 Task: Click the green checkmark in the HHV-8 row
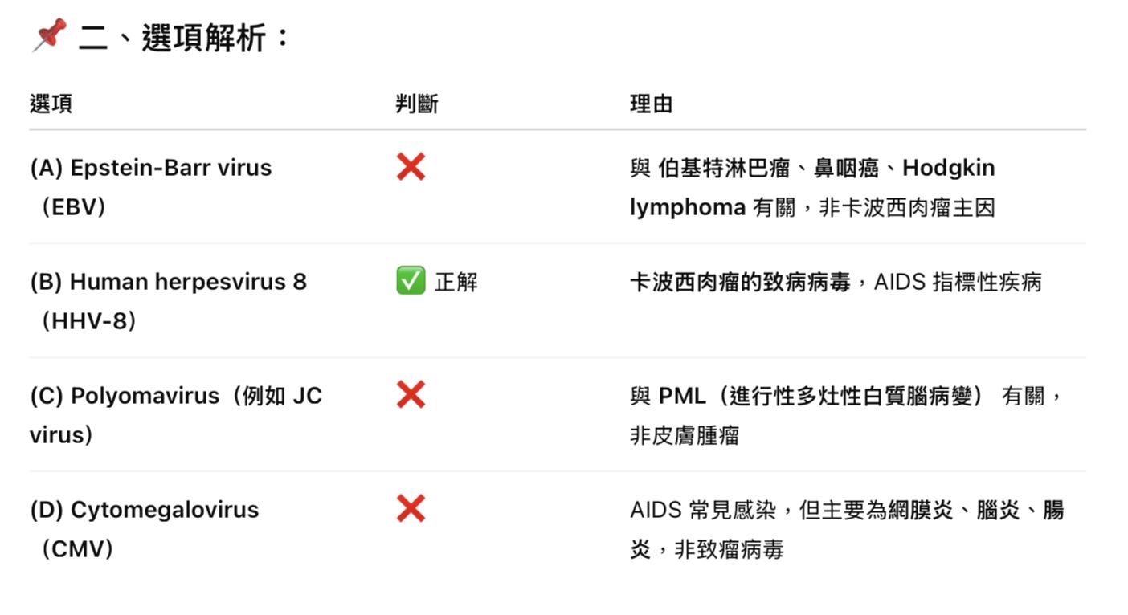click(411, 281)
